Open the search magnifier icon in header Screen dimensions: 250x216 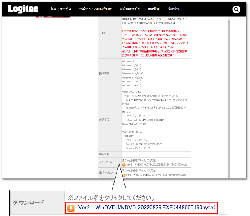236,10
